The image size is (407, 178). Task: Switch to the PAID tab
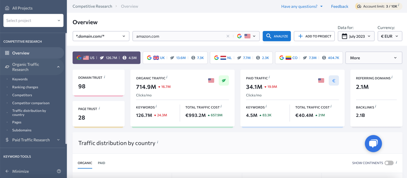click(101, 163)
